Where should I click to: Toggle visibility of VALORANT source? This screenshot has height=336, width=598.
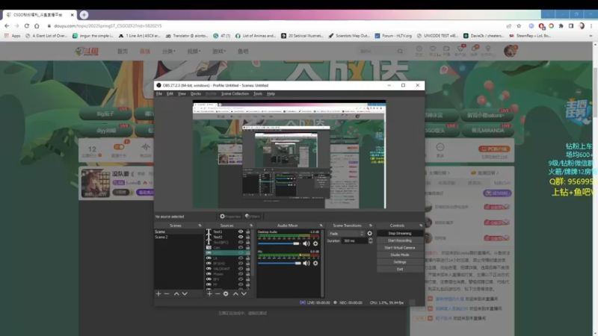tap(241, 269)
